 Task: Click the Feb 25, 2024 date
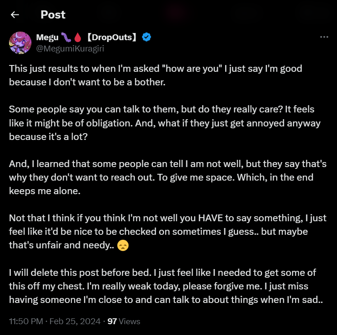(75, 321)
